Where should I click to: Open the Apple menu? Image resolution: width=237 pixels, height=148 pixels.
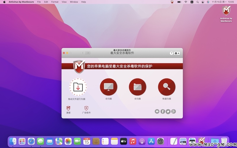tap(4, 2)
